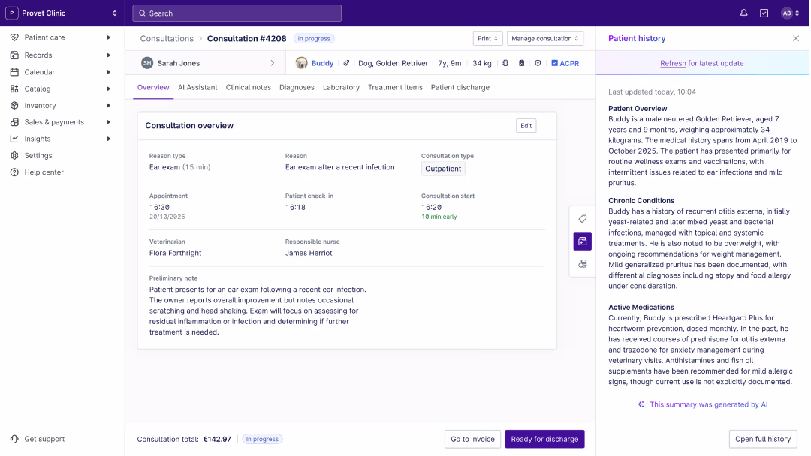Open the notifications bell
811x456 pixels.
click(743, 13)
